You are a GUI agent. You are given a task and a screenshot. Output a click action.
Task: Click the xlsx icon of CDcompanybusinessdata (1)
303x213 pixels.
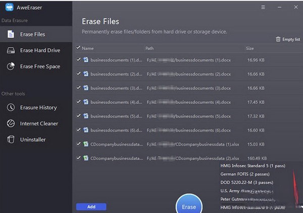coord(86,144)
